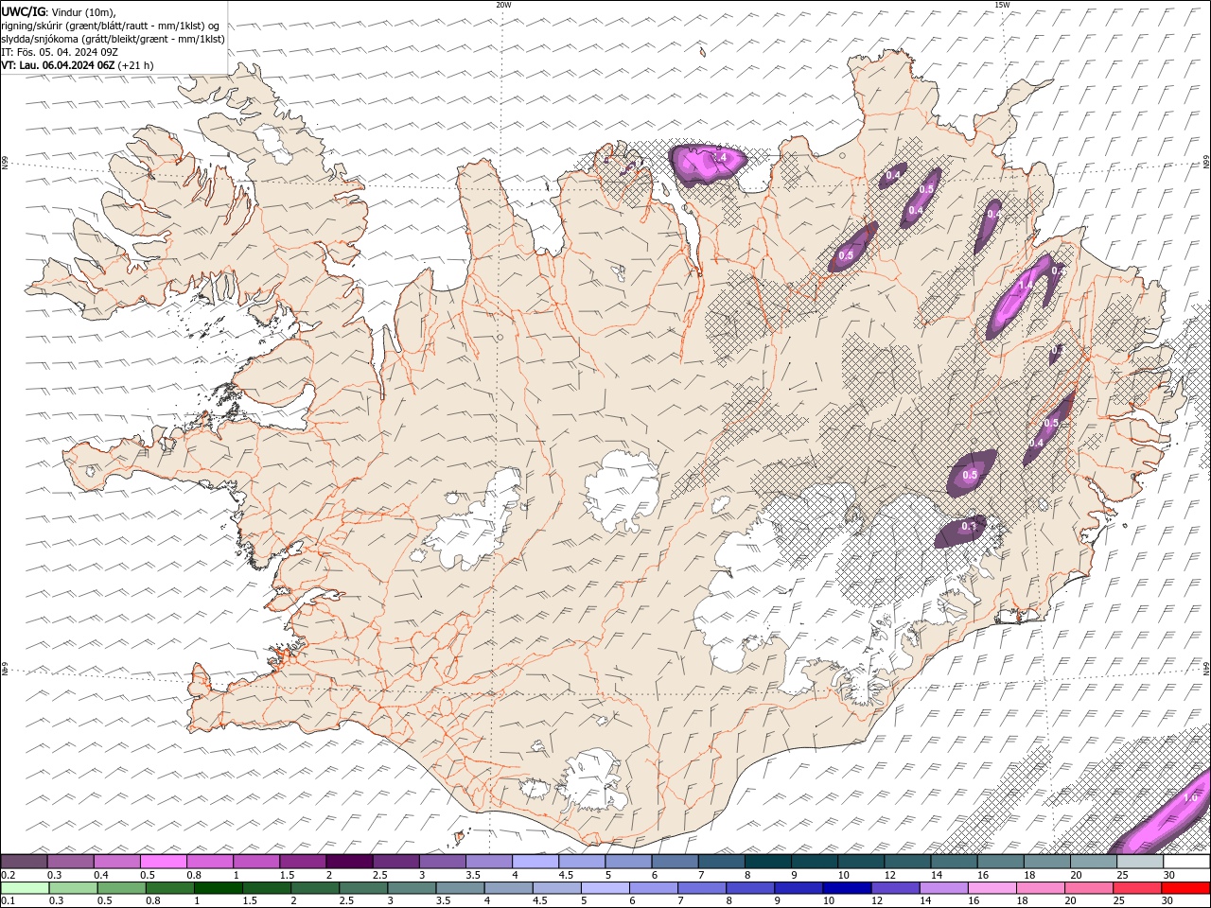Click the 'Vindur (10m)' label

[81, 11]
